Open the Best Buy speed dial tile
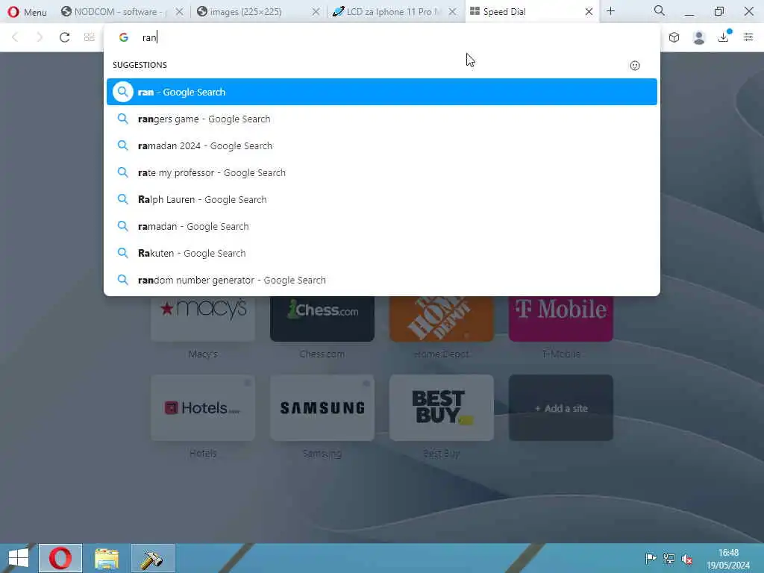The image size is (764, 573). [x=442, y=408]
